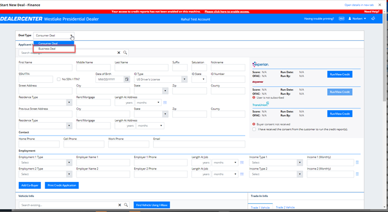388x212 pixels.
Task: Switch to the Trade 1 Vehicle tab
Action: [x=260, y=207]
